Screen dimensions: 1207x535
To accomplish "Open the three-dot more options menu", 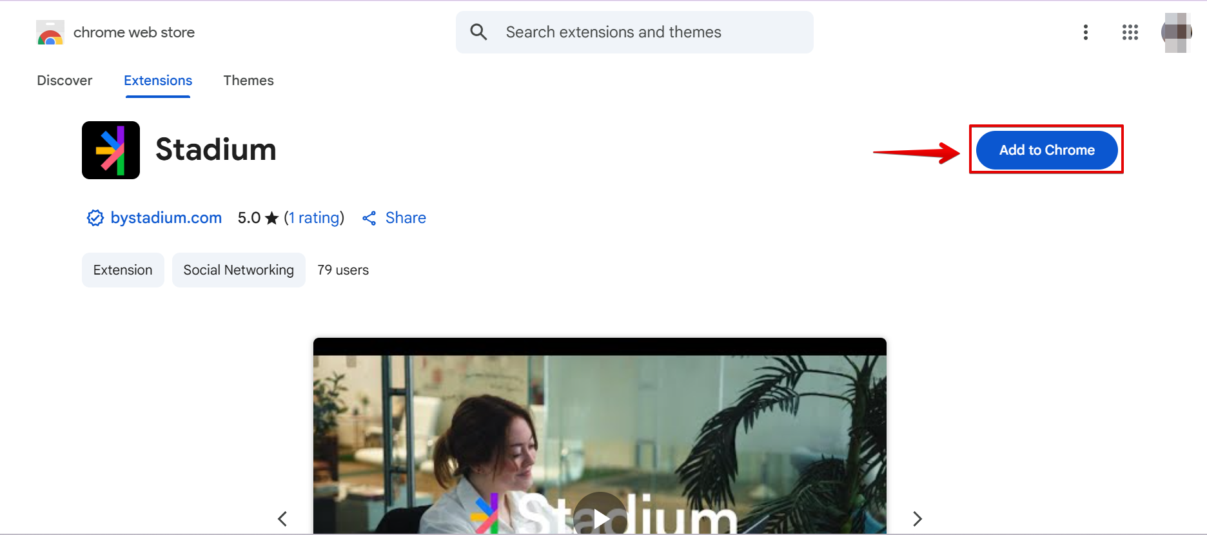I will point(1086,32).
